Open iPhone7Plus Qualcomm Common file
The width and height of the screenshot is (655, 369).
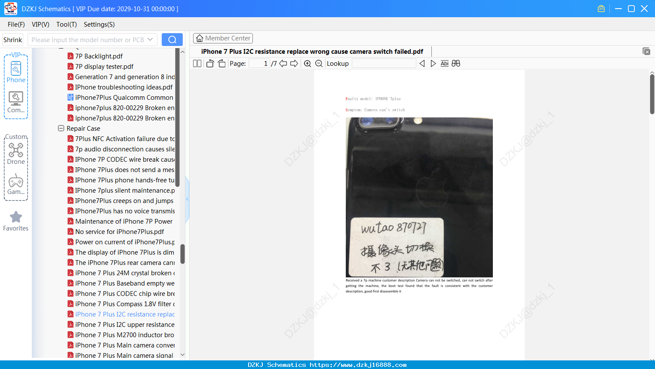pyautogui.click(x=124, y=97)
